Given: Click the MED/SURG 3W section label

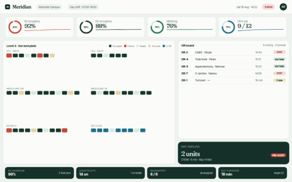Looking at the screenshot, I should point(15,89).
